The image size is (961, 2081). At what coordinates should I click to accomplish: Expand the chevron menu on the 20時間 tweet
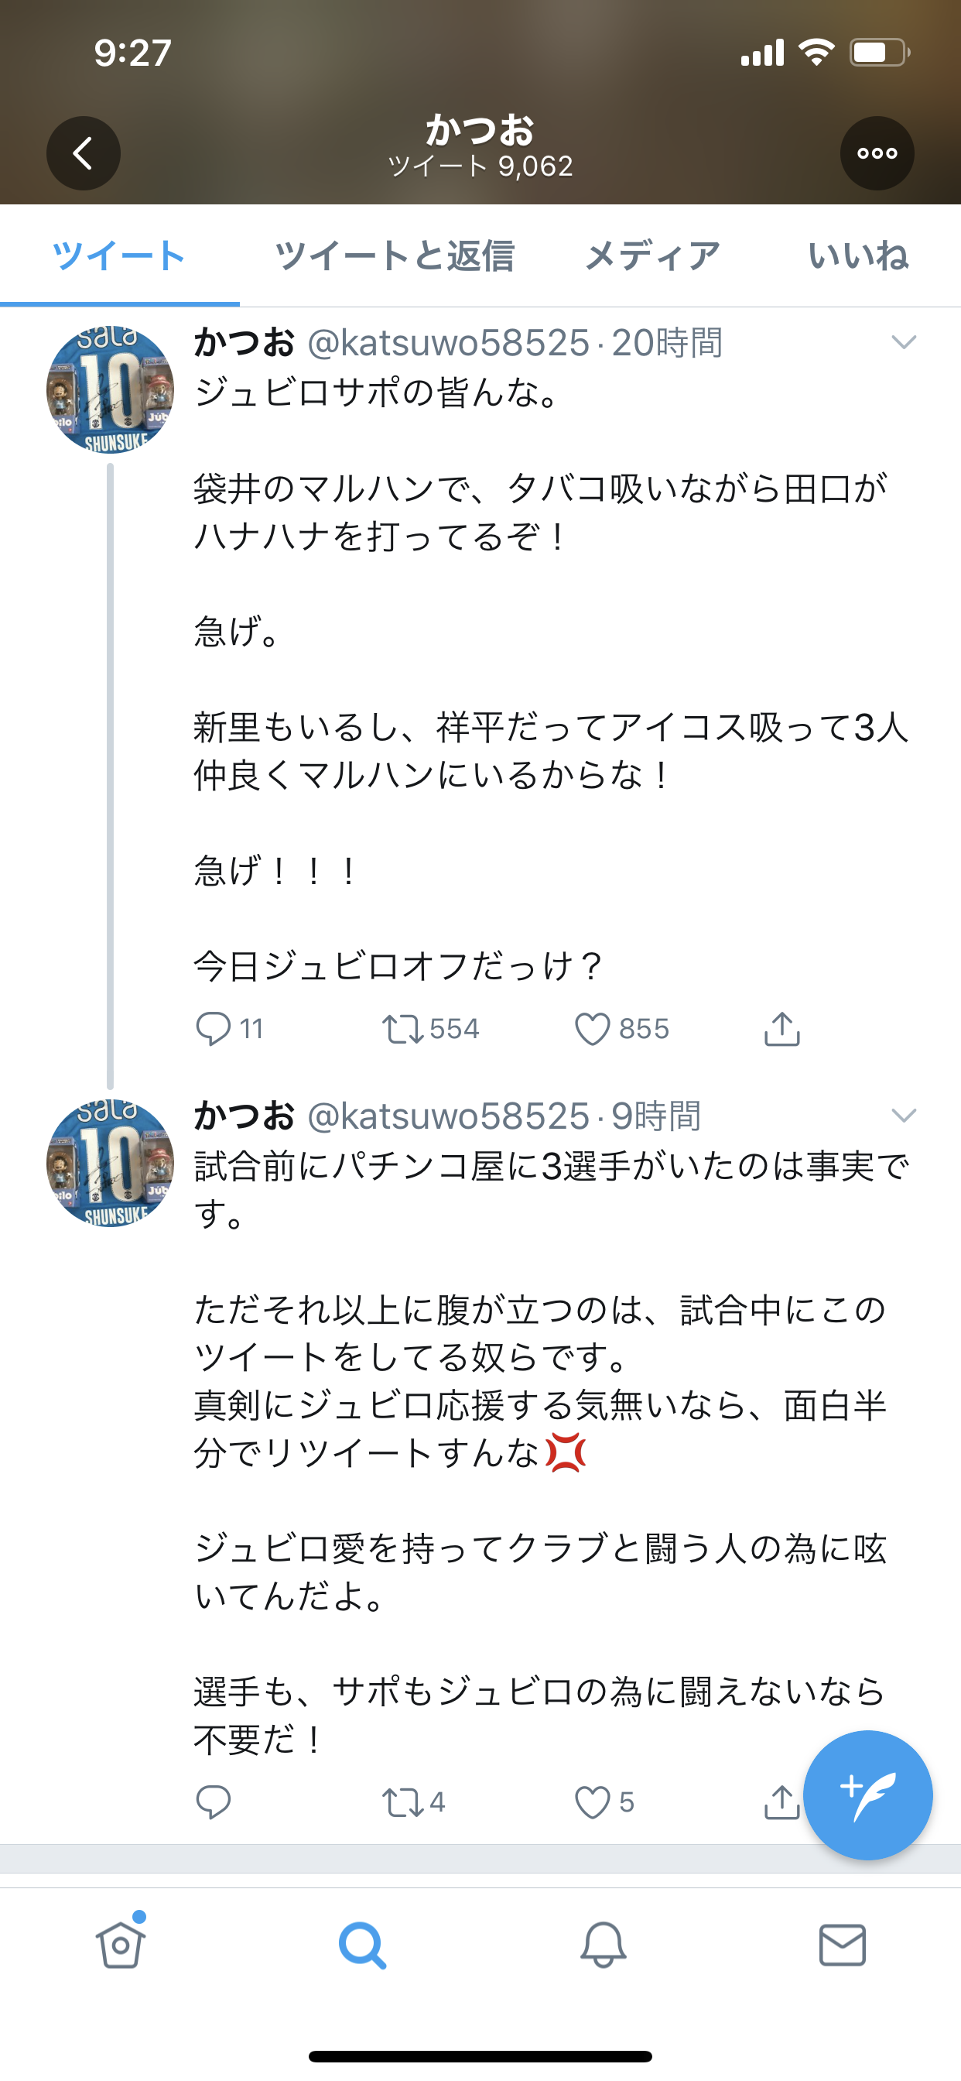904,342
